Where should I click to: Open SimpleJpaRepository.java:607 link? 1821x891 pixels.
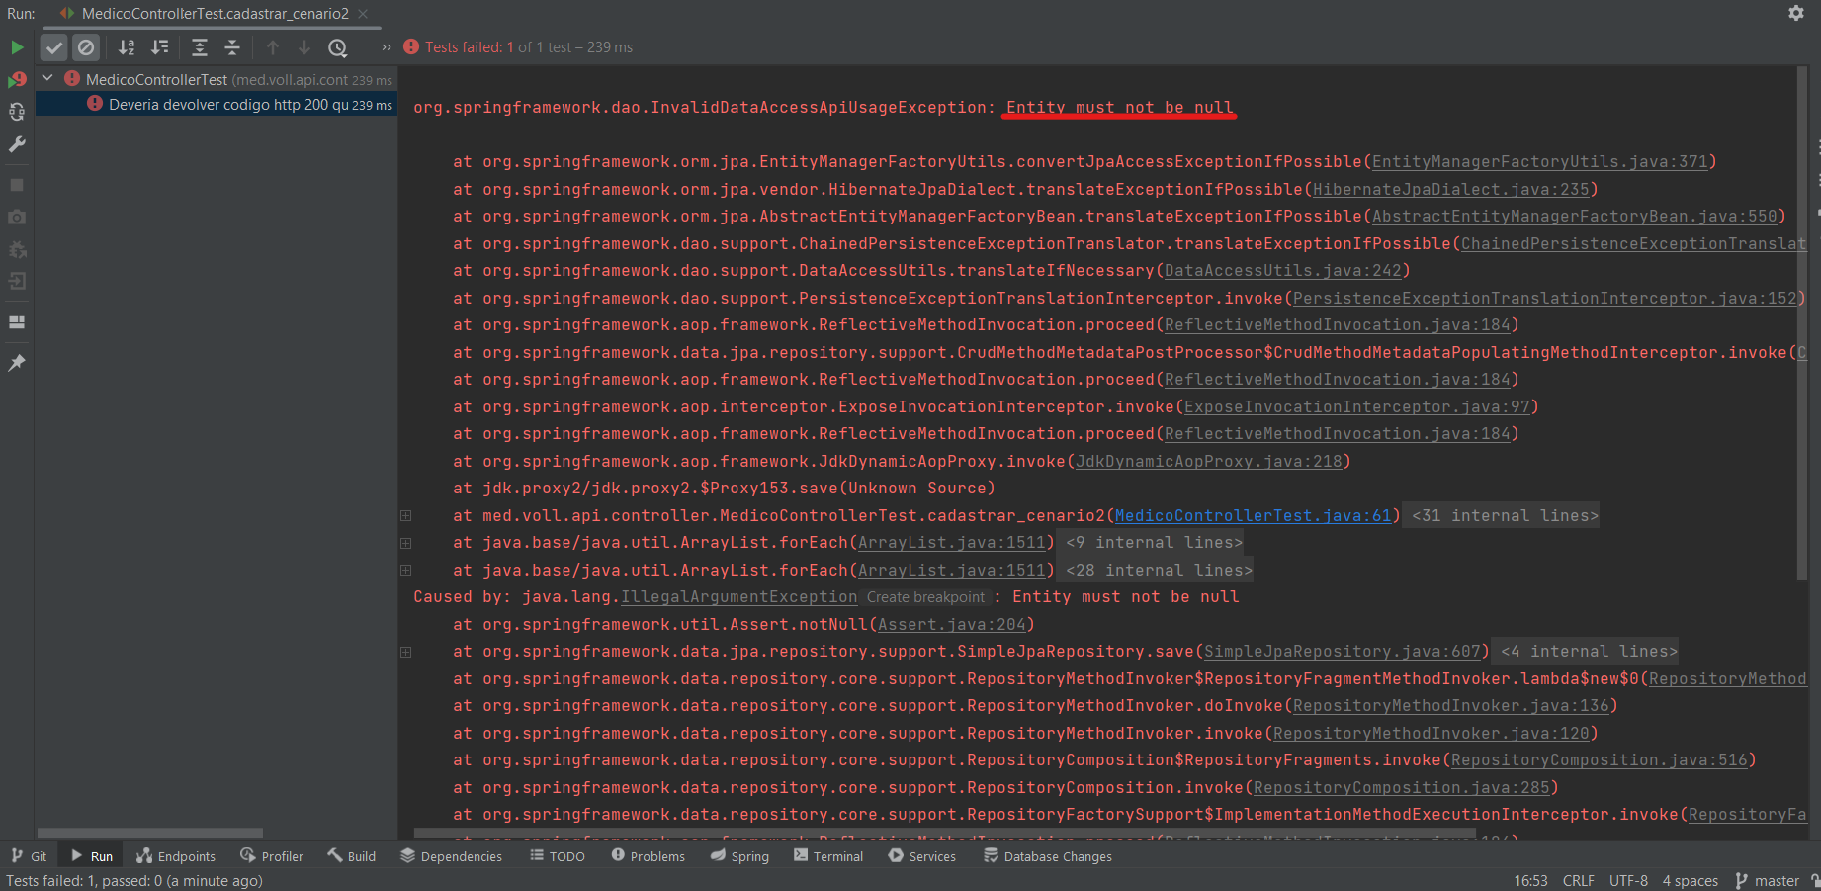coord(1342,651)
